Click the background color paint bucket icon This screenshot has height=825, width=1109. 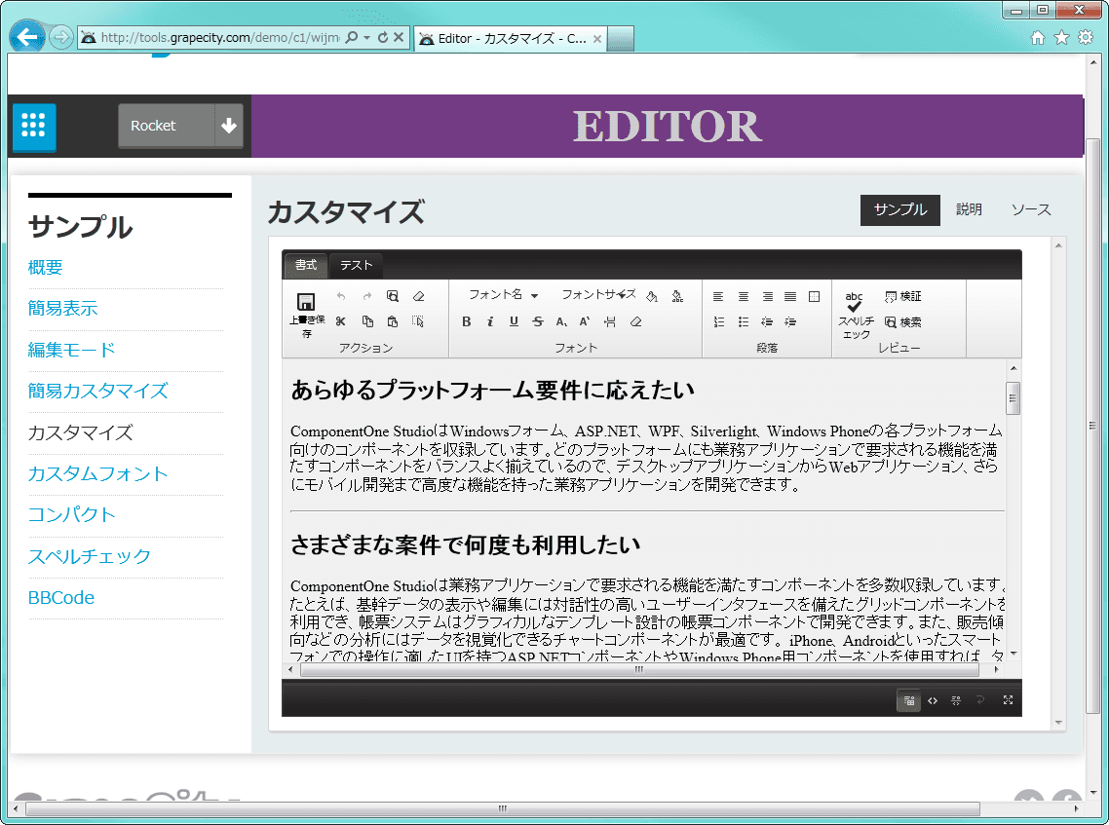coord(652,296)
